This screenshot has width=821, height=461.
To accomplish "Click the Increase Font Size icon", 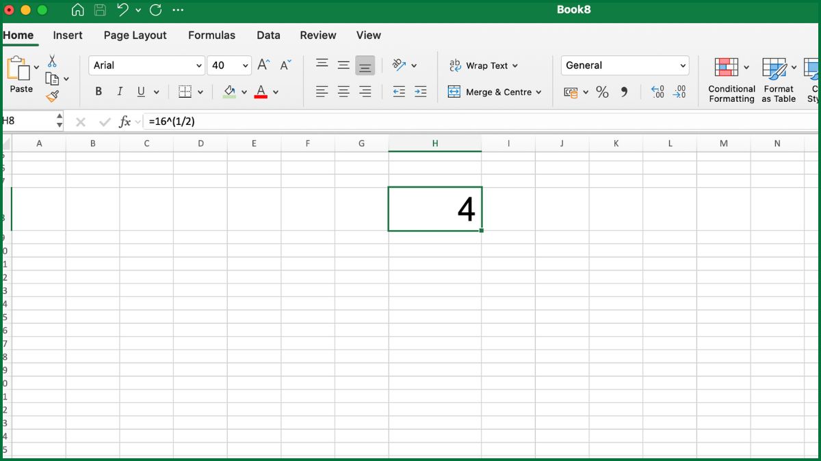I will [x=263, y=66].
